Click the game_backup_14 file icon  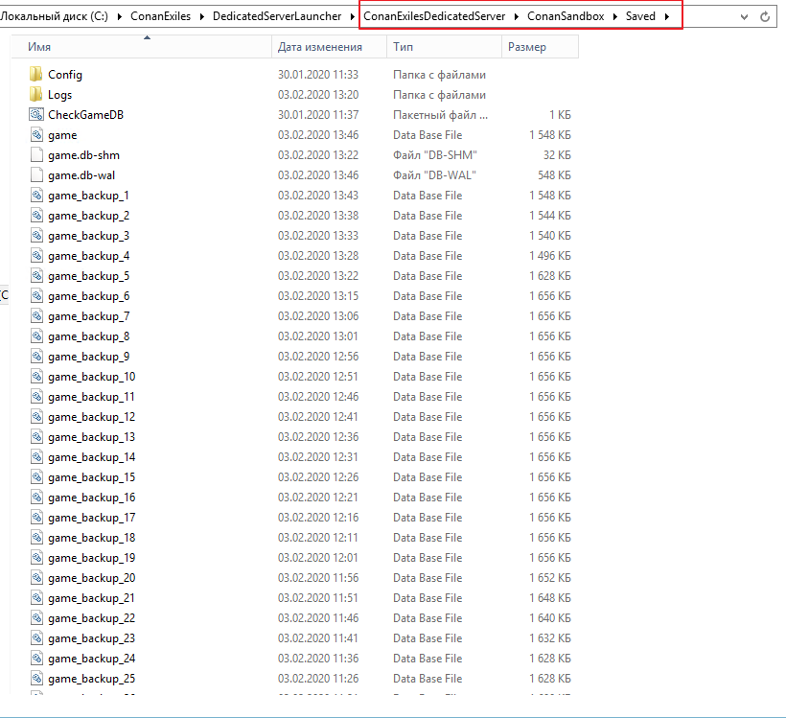click(36, 456)
